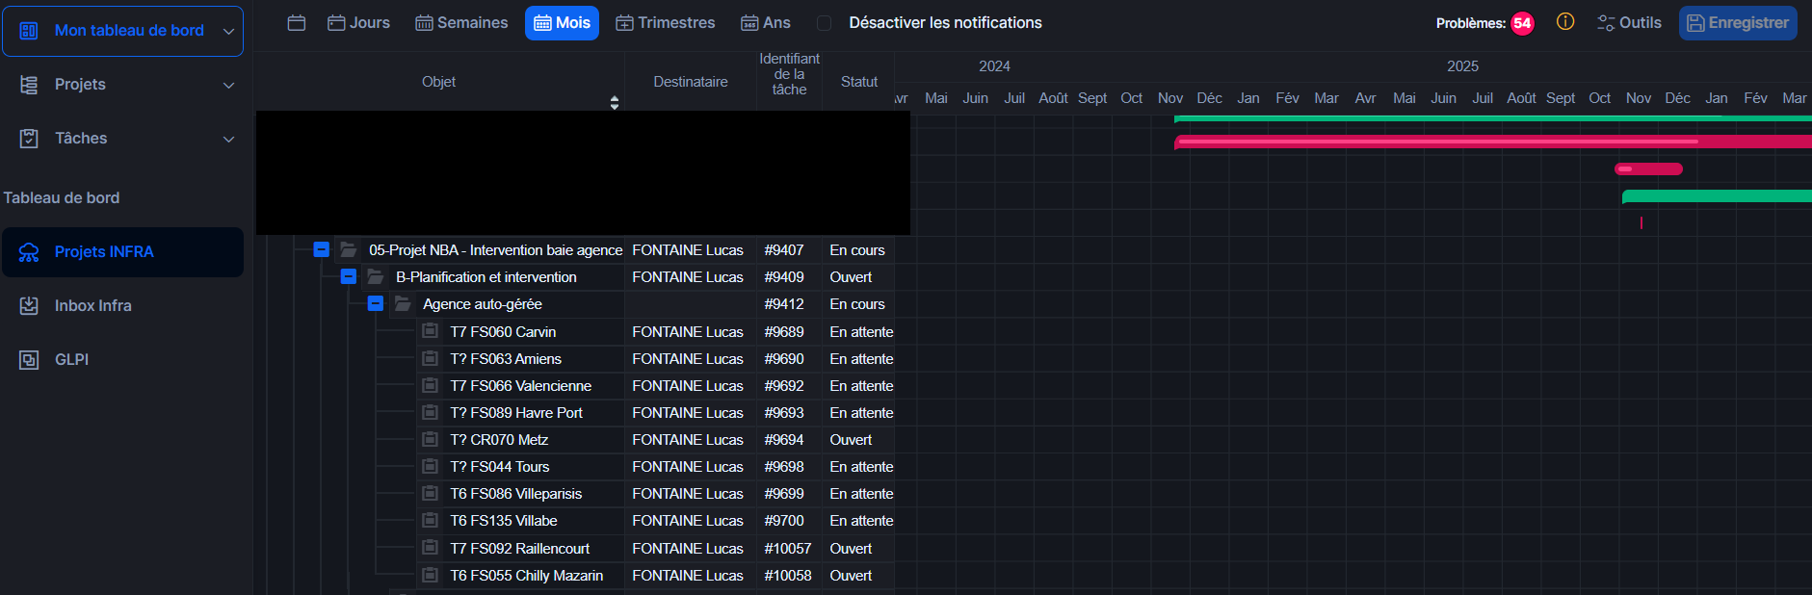Click the short red Gantt bar near Oct 2025
Viewport: 1812px width, 595px height.
pos(1648,168)
